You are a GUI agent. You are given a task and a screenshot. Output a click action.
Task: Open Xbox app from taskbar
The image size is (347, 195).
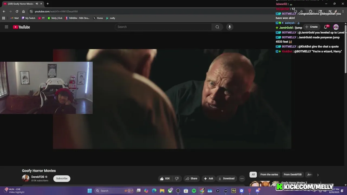pos(170,191)
